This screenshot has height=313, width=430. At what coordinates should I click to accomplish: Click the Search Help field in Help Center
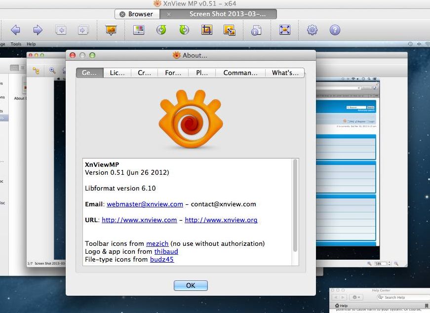coord(403,297)
